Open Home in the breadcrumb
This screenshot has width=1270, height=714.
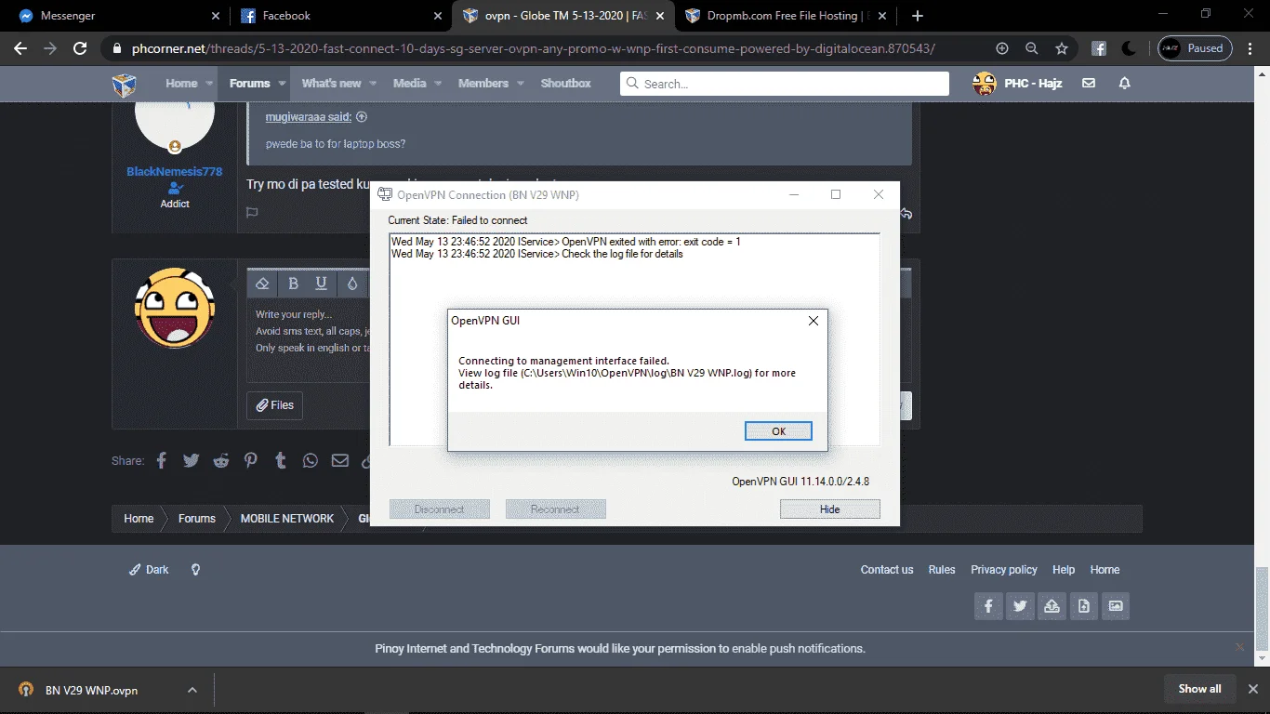point(139,519)
